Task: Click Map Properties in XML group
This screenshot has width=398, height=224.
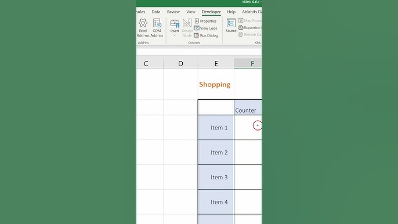Action: 249,20
